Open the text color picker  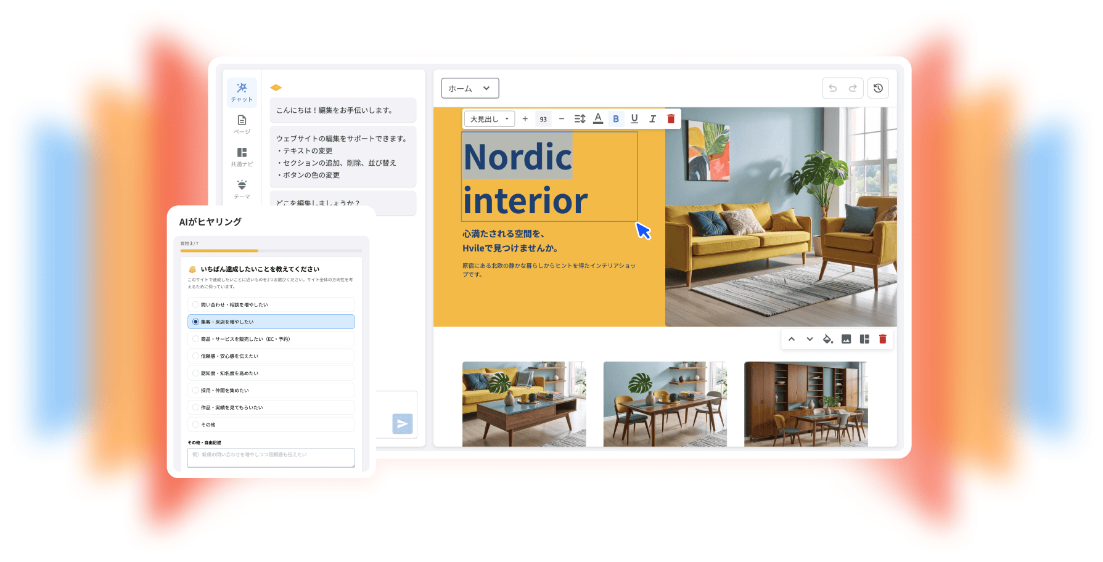pyautogui.click(x=598, y=119)
